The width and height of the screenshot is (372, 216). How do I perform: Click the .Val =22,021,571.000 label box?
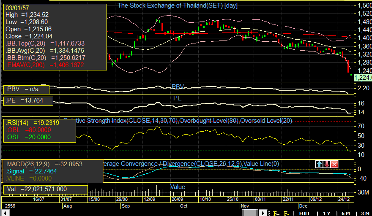click(46, 189)
